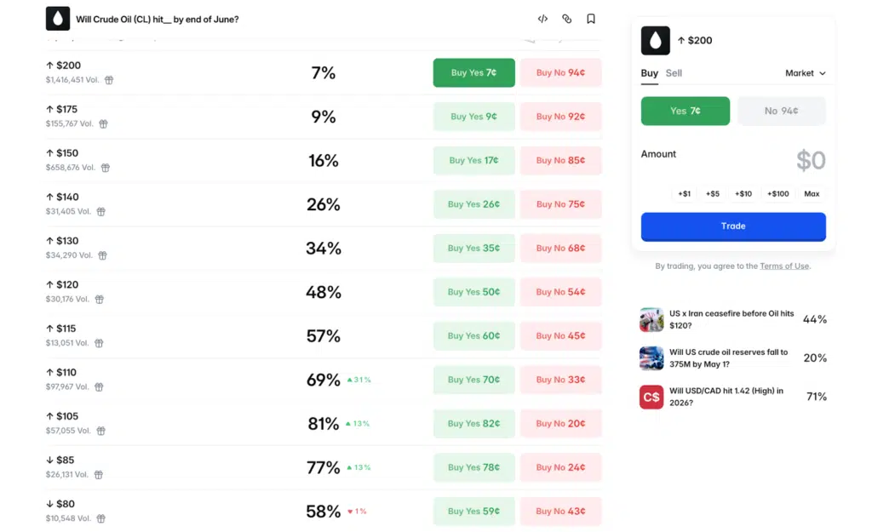Click the gift icon beside $200 volume
872x532 pixels.
click(x=109, y=80)
